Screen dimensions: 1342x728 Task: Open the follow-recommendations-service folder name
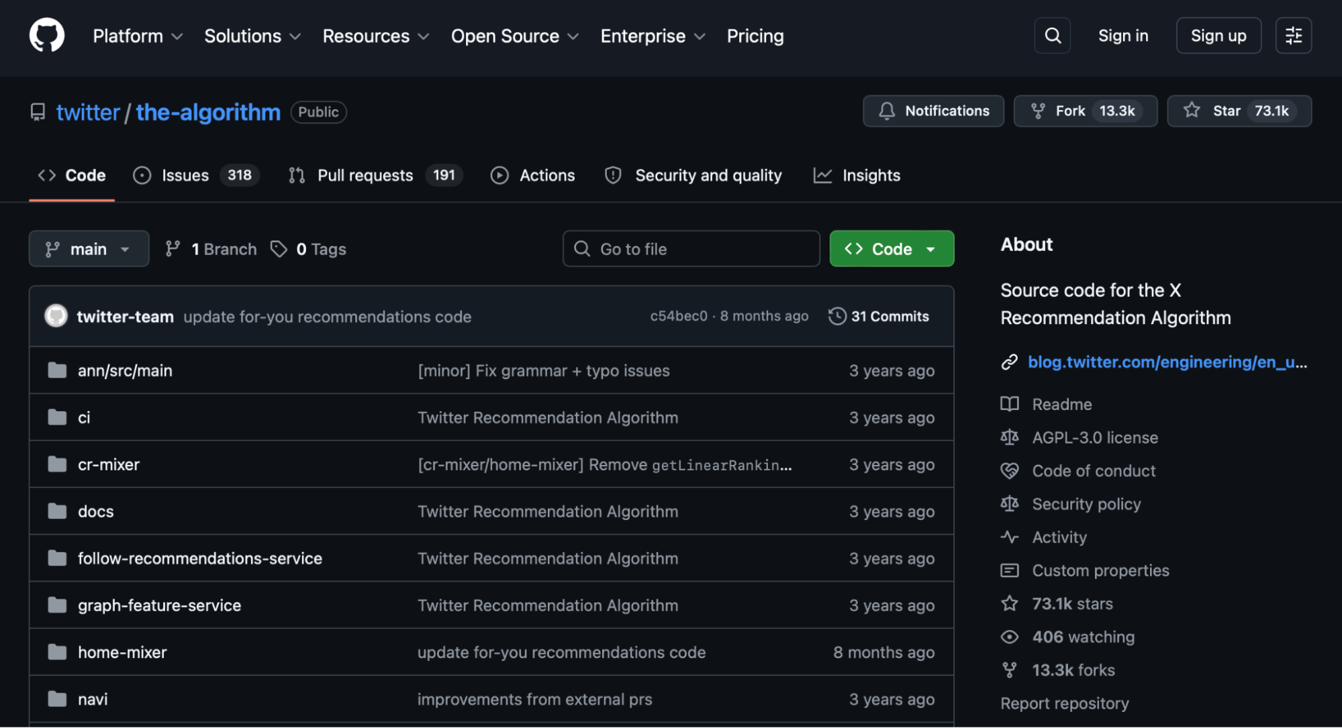point(200,558)
